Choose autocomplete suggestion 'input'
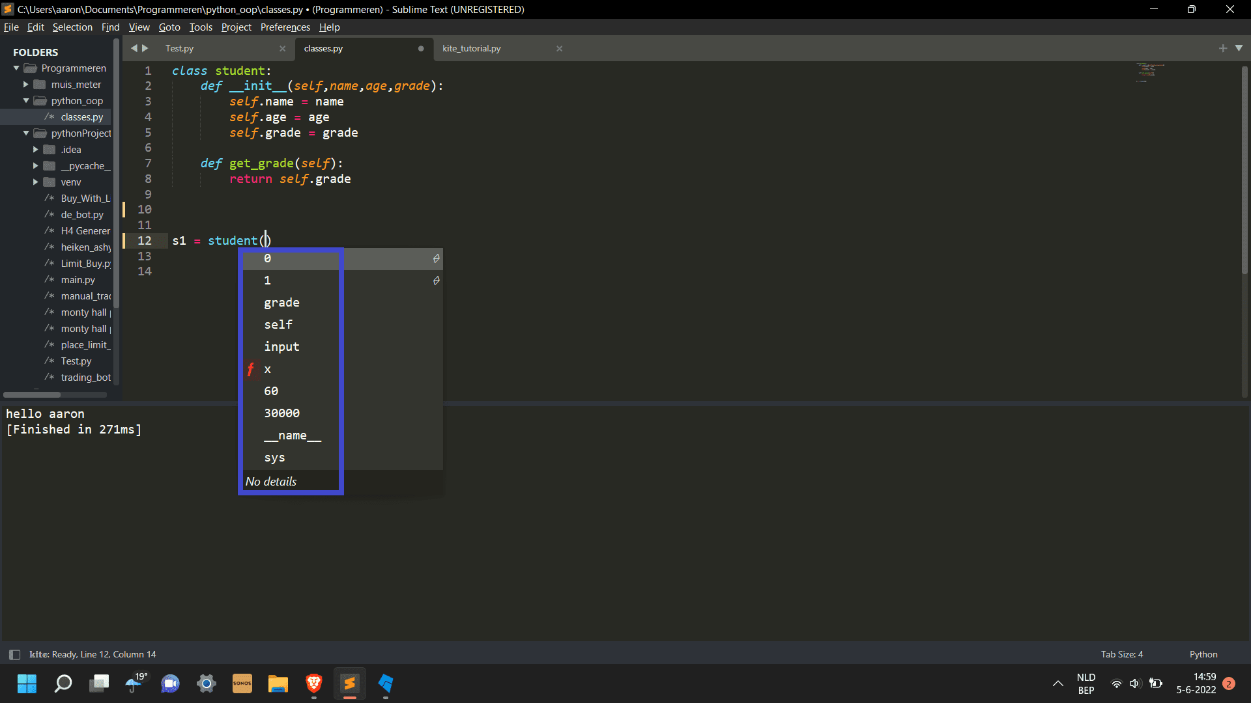1251x703 pixels. click(343, 347)
